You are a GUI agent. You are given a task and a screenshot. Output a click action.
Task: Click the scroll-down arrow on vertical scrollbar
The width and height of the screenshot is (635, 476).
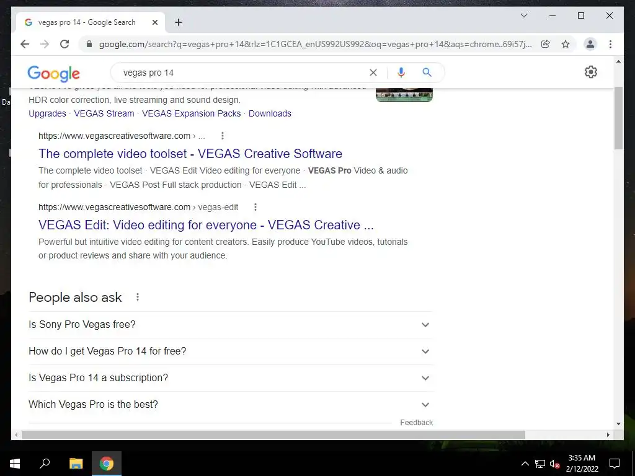pos(618,424)
